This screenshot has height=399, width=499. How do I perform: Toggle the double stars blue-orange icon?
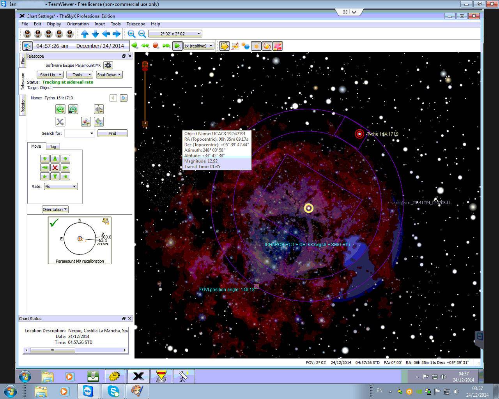tap(246, 46)
